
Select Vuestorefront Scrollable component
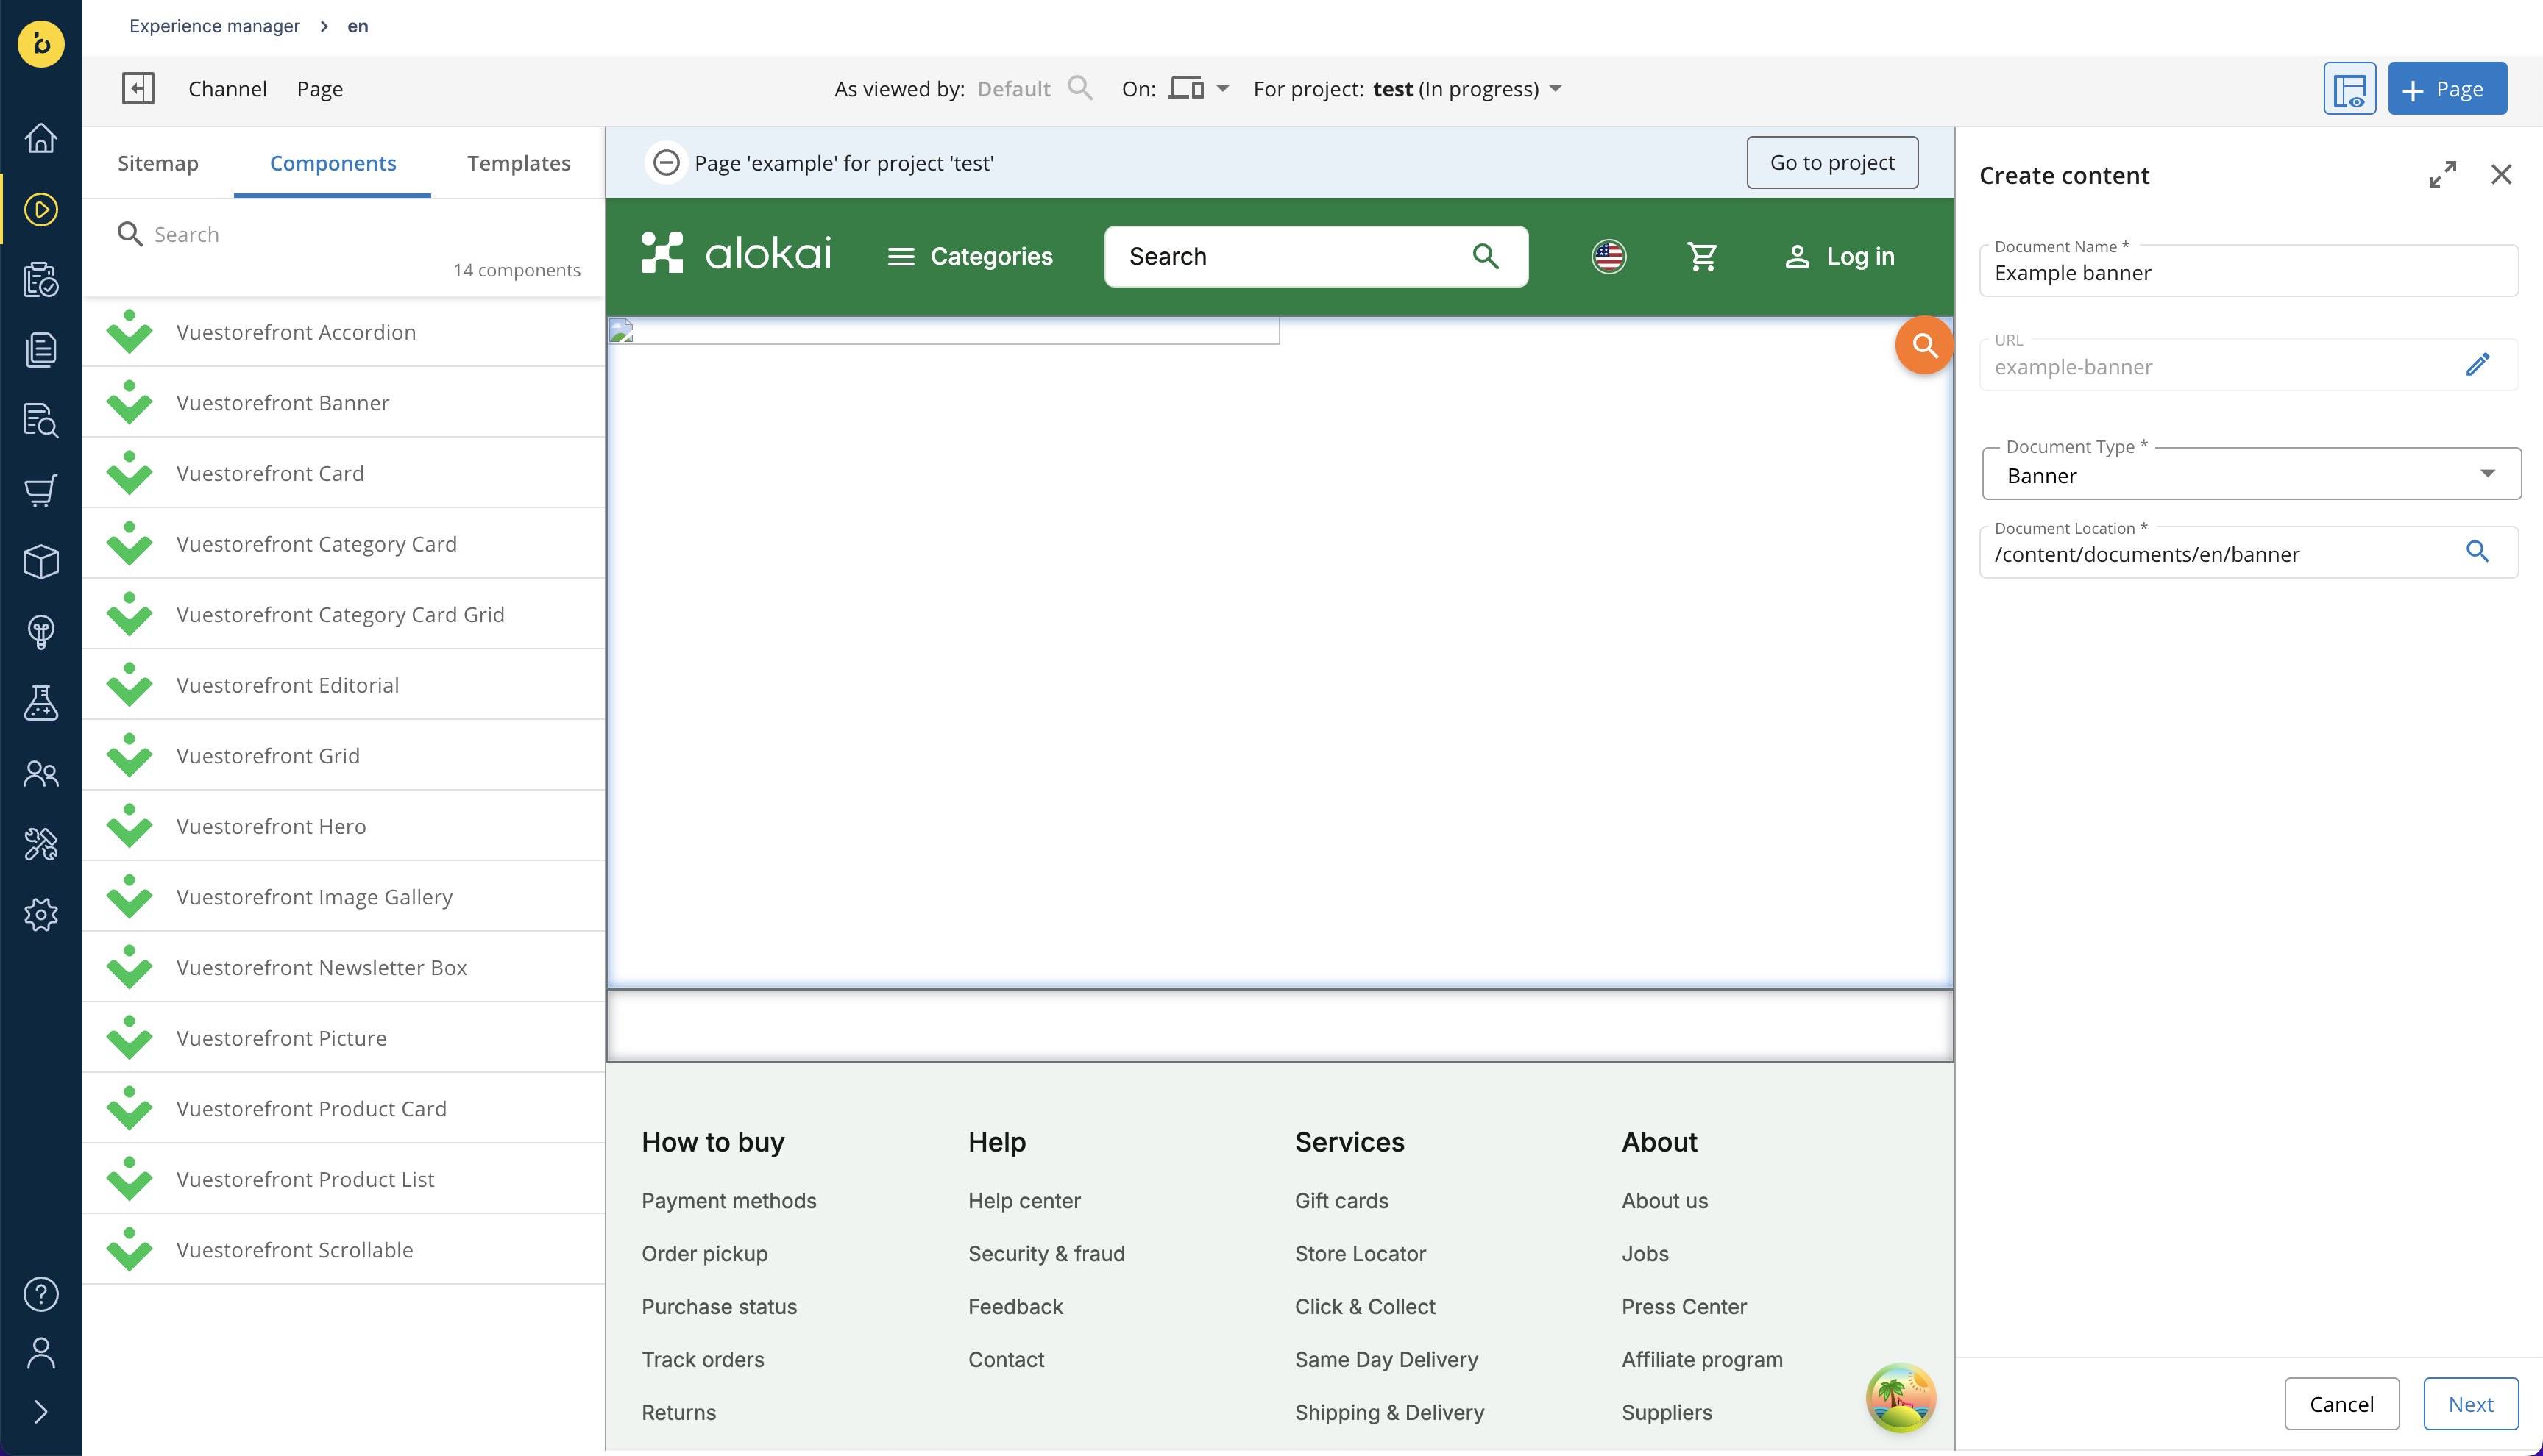pyautogui.click(x=344, y=1250)
